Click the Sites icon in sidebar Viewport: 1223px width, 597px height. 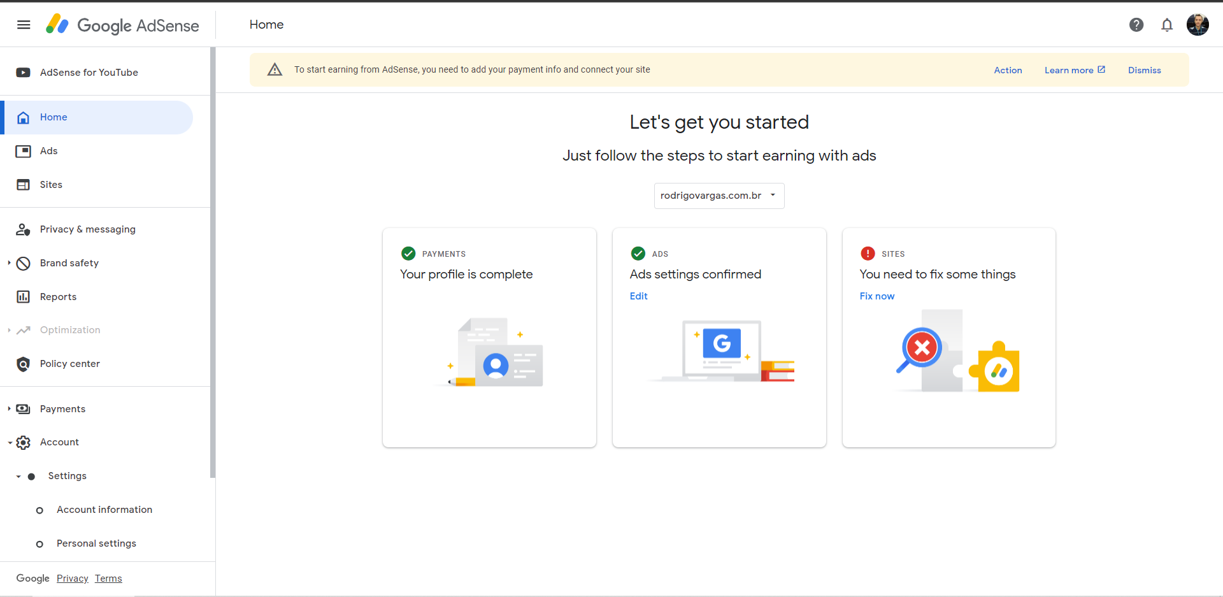coord(24,185)
